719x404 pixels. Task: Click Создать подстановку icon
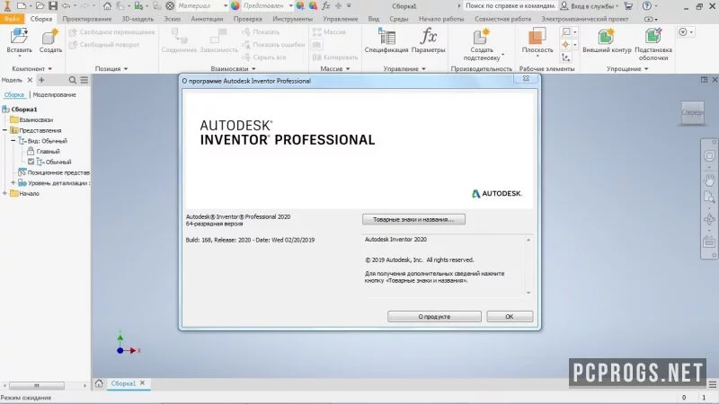pyautogui.click(x=481, y=37)
